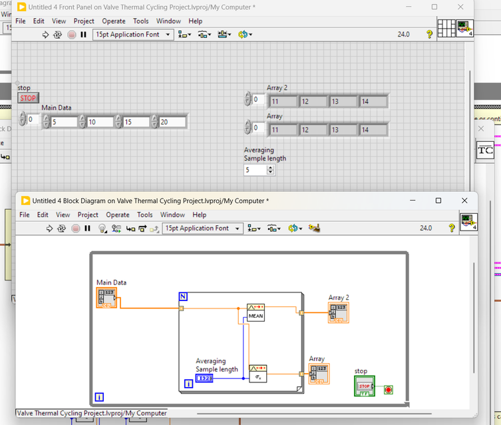Click Step Over button in Block Diagram
The height and width of the screenshot is (425, 501).
click(142, 228)
